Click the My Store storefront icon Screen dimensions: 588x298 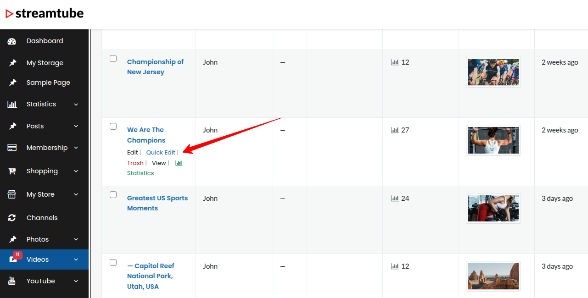12,195
